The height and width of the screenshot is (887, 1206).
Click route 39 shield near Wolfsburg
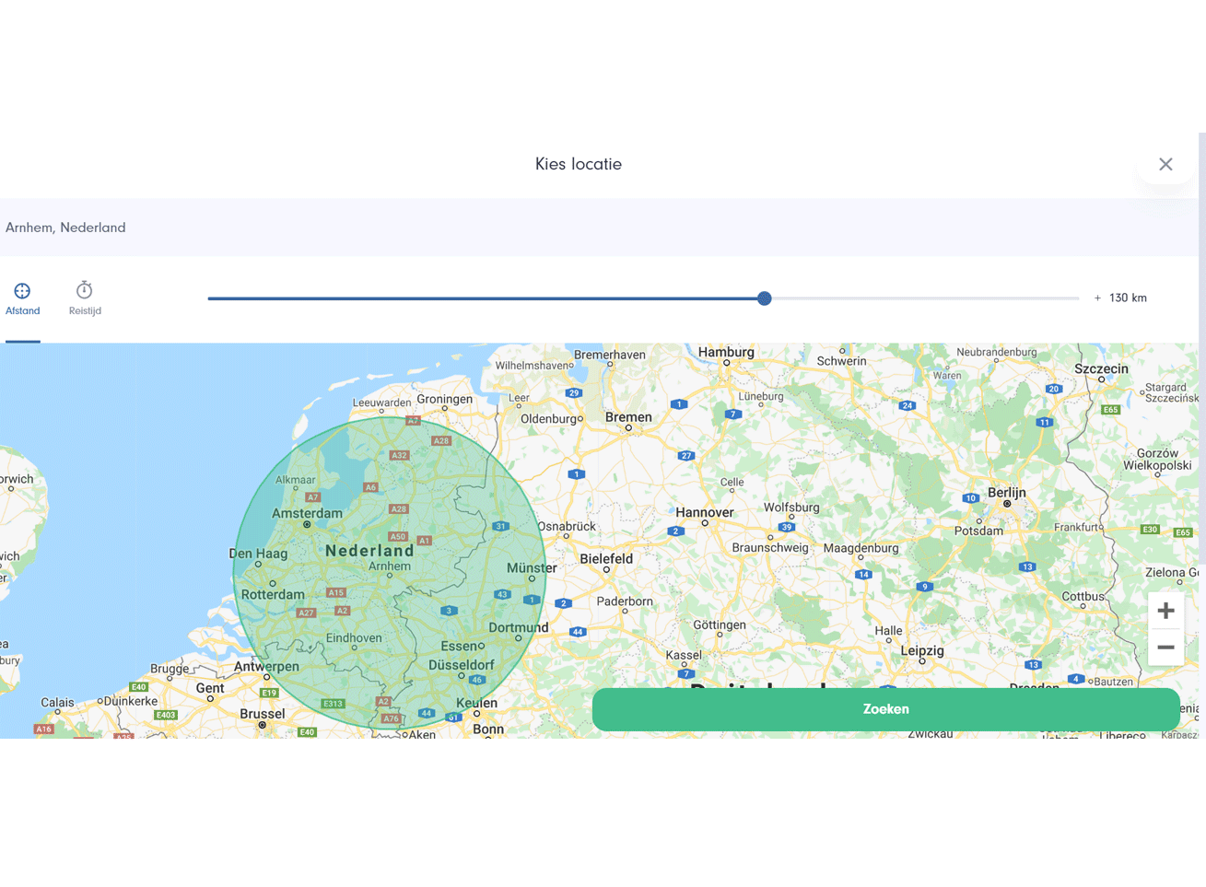(786, 528)
